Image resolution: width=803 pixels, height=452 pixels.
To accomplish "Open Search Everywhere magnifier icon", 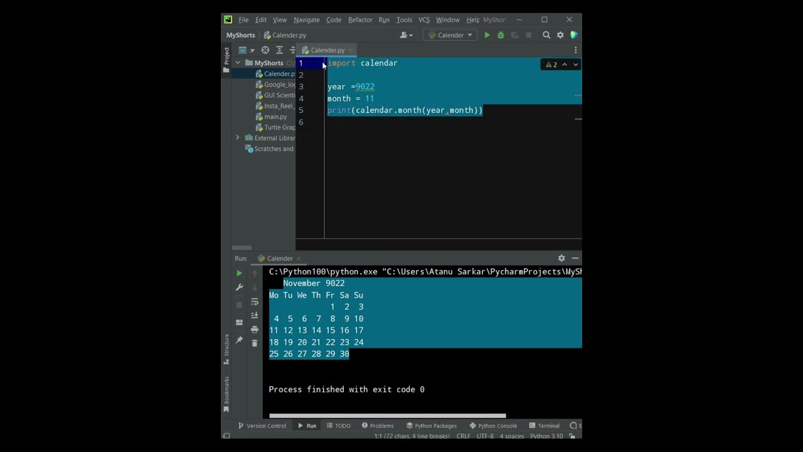I will 546,35.
